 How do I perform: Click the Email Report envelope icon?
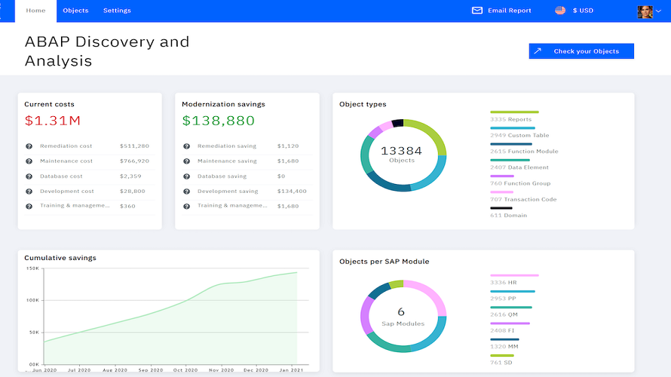pos(477,11)
